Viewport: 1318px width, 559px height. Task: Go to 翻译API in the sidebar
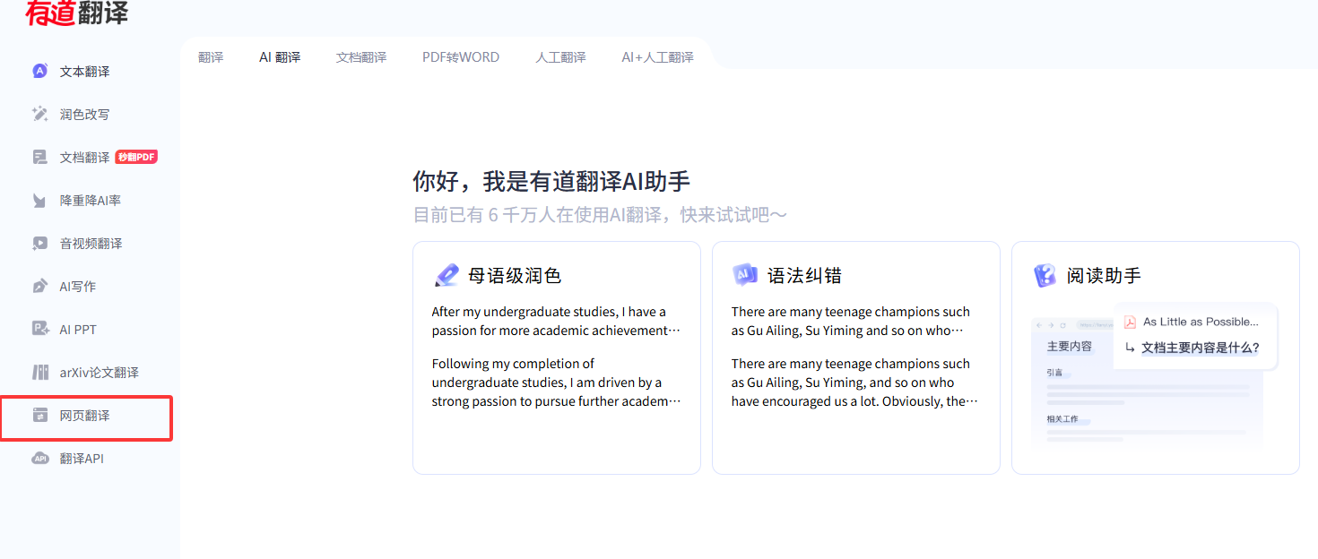pos(82,459)
